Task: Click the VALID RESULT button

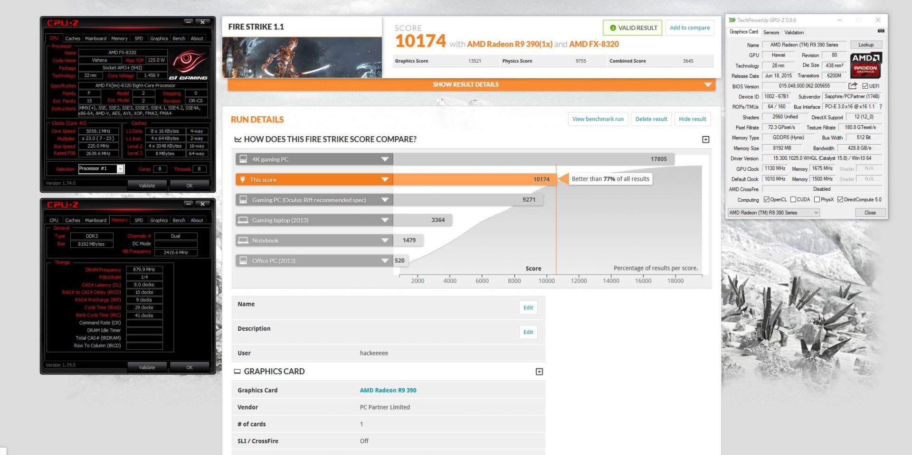Action: point(633,28)
